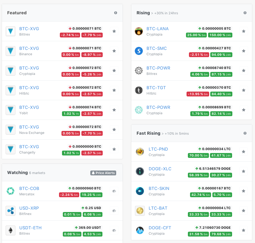
Task: Click the bell icon in the Price Alerts button
Action: pyautogui.click(x=94, y=173)
